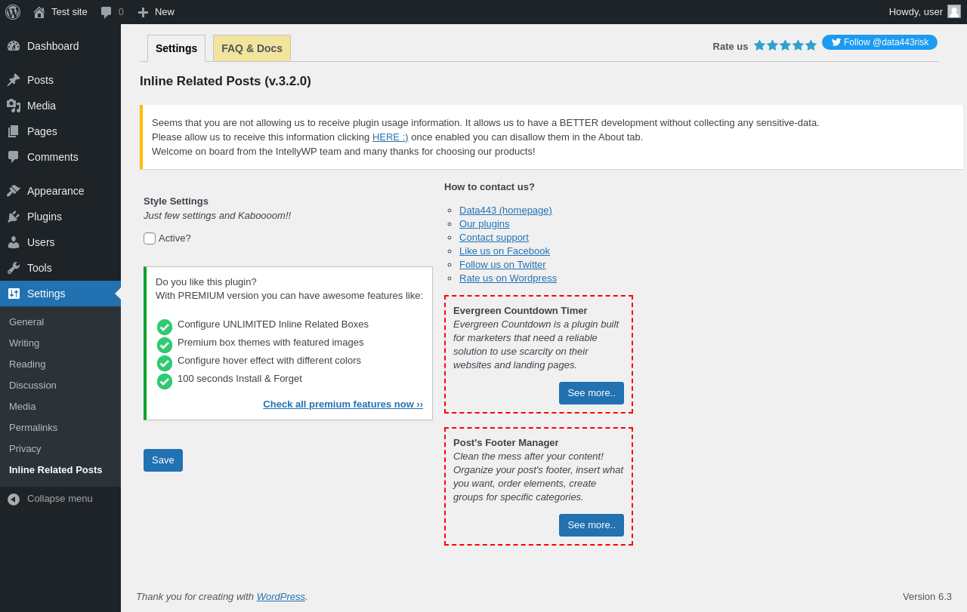Click the Rate us stars
967x612 pixels.
pos(785,45)
